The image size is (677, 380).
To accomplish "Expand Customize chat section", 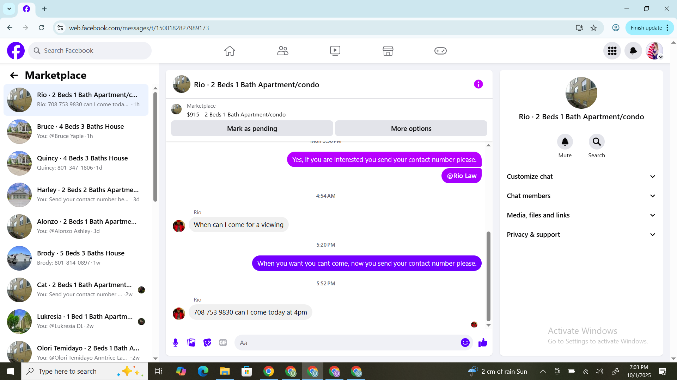I will 581,176.
